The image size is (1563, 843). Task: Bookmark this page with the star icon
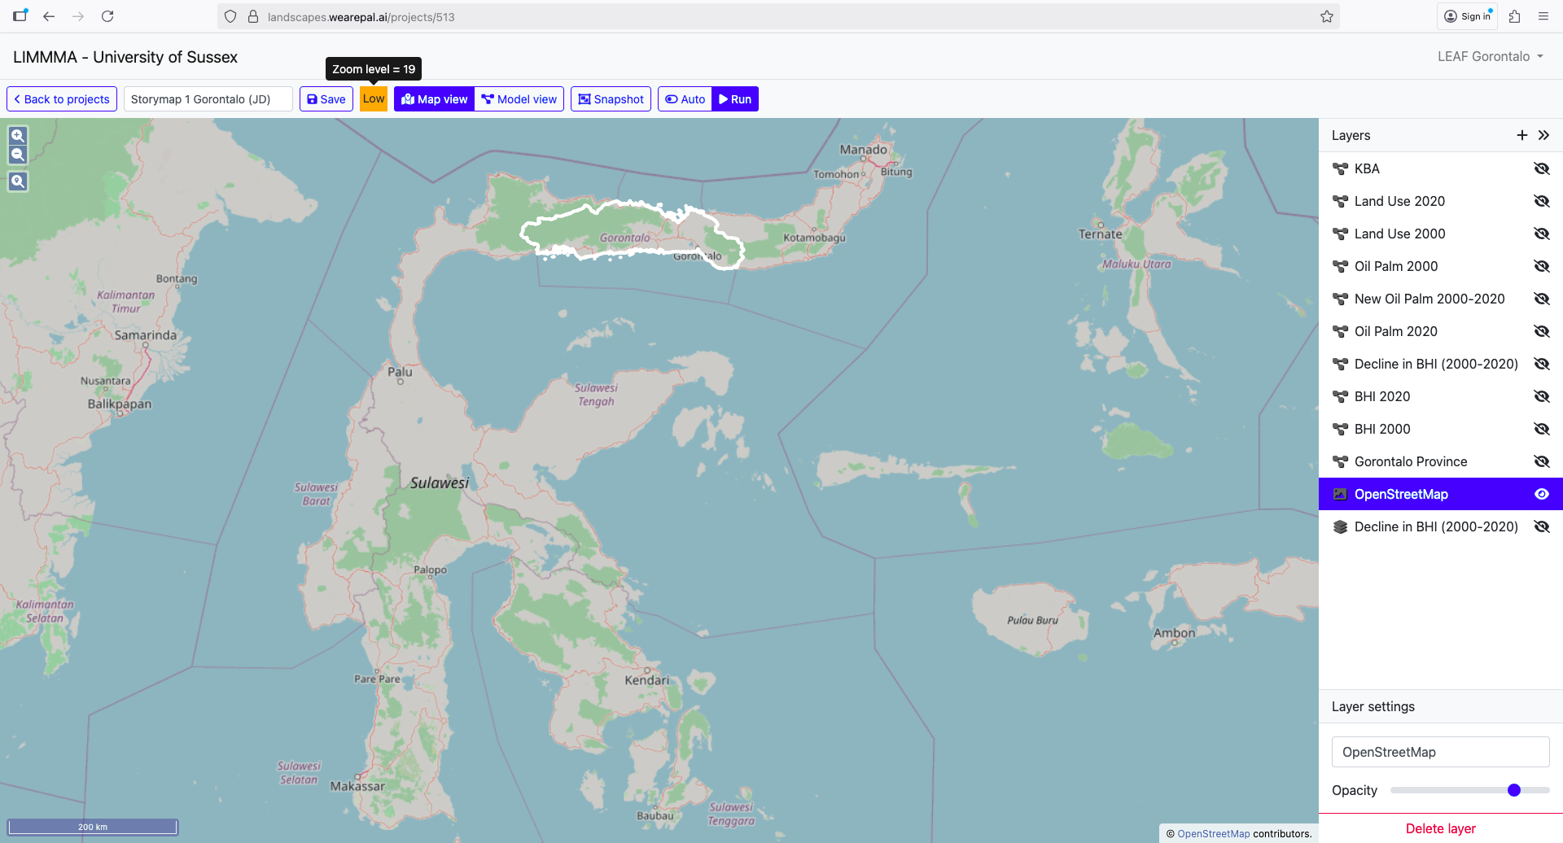(x=1326, y=16)
